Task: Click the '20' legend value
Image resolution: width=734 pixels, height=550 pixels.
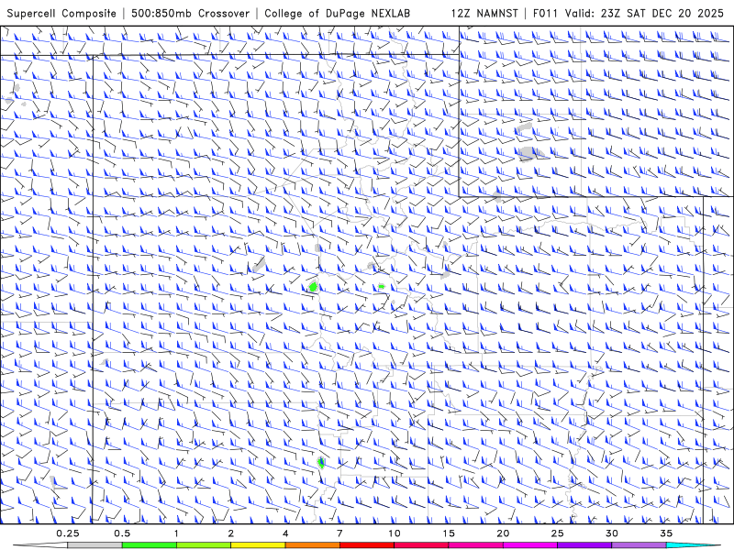Action: point(503,533)
